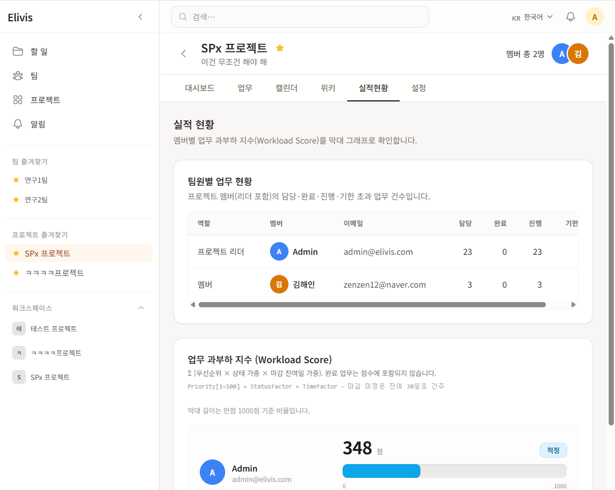
Task: Open 테스트 프로젝트 in workspace list
Action: point(54,329)
